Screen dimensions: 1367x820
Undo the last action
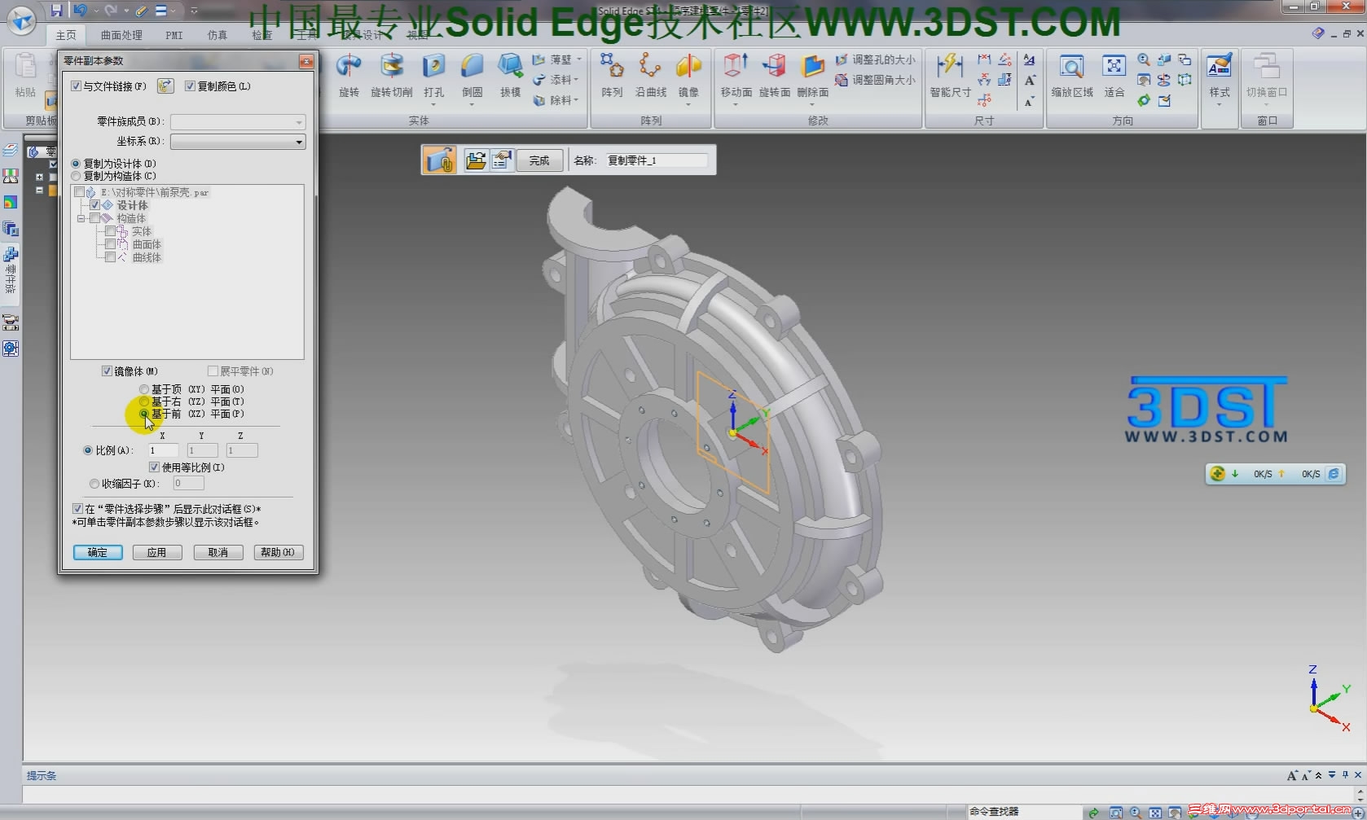[x=80, y=10]
